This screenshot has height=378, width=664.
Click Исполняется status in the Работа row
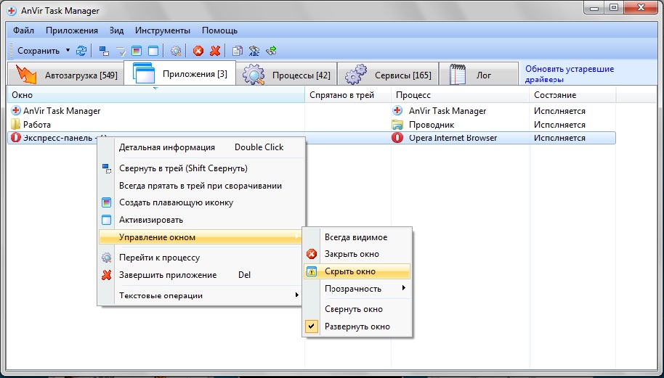click(x=559, y=125)
